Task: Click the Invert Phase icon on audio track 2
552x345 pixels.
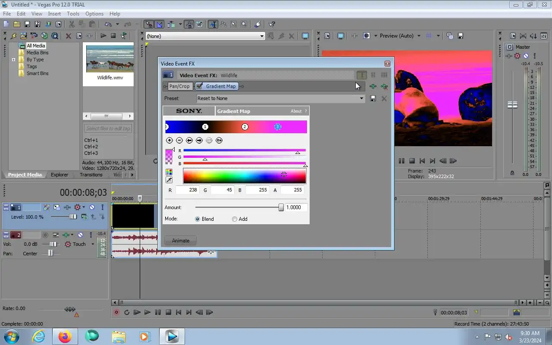Action: pos(56,235)
